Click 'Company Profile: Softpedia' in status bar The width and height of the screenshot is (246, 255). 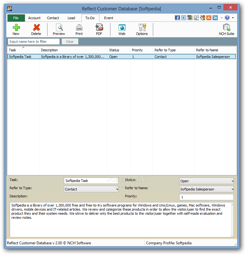coord(169,243)
